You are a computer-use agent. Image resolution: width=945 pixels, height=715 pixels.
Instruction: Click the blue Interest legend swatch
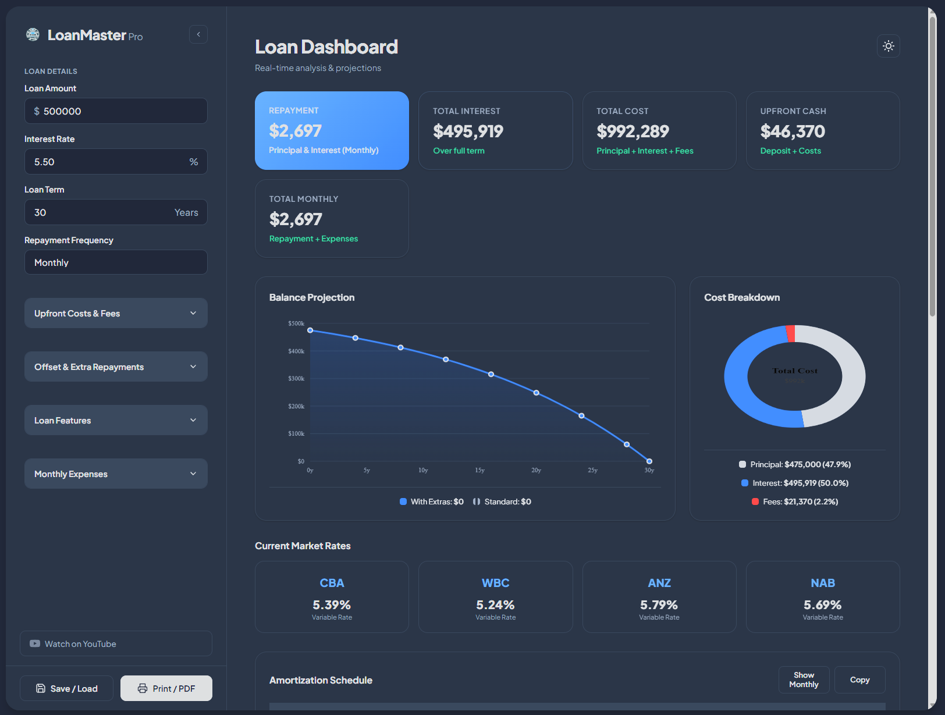[x=745, y=483]
